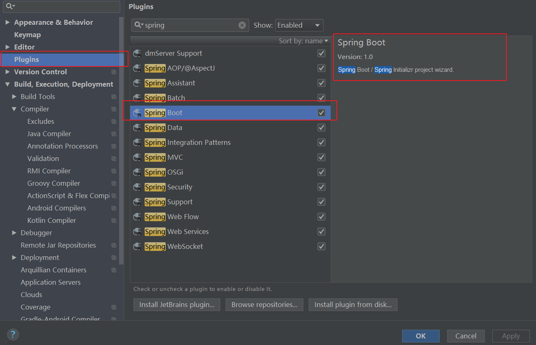
Task: Click the plugin icon beside Spring Assistant
Action: (x=137, y=83)
